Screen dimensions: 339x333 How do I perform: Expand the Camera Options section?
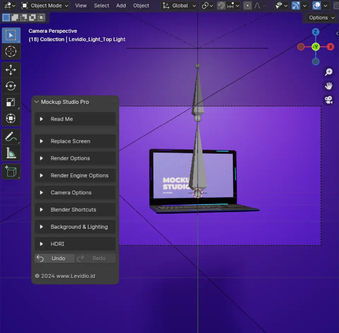tap(75, 193)
